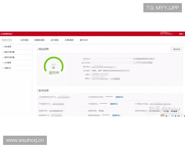Viewport: 185px width, 148px height.
Task: Open the 帮助 dropdown in the red header
Action: click(x=181, y=34)
